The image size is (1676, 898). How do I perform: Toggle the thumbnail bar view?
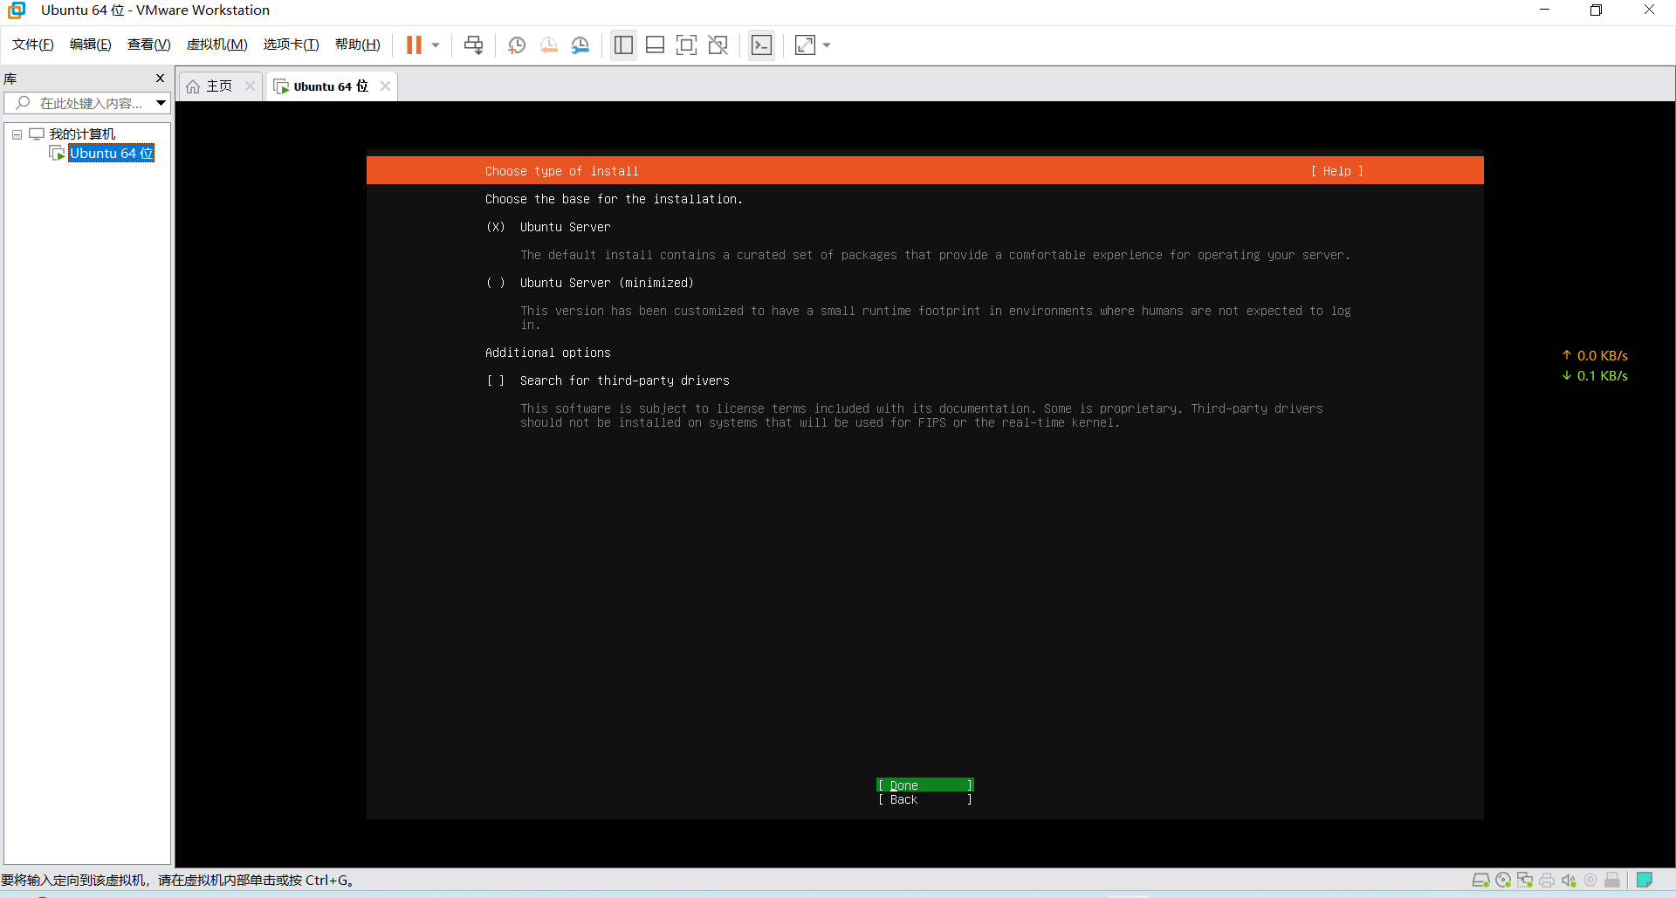point(655,45)
